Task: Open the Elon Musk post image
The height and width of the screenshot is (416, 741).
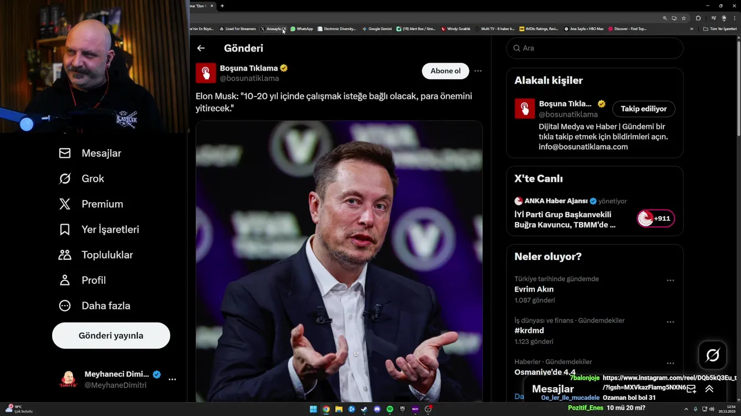Action: click(x=339, y=261)
